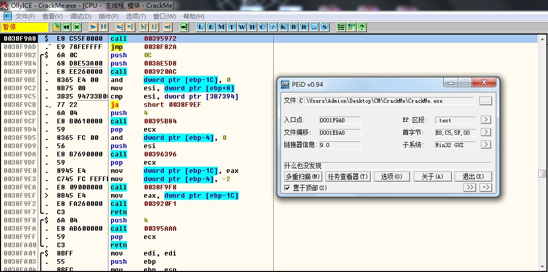
Task: Show Executable modules (E) button
Action: click(x=211, y=27)
